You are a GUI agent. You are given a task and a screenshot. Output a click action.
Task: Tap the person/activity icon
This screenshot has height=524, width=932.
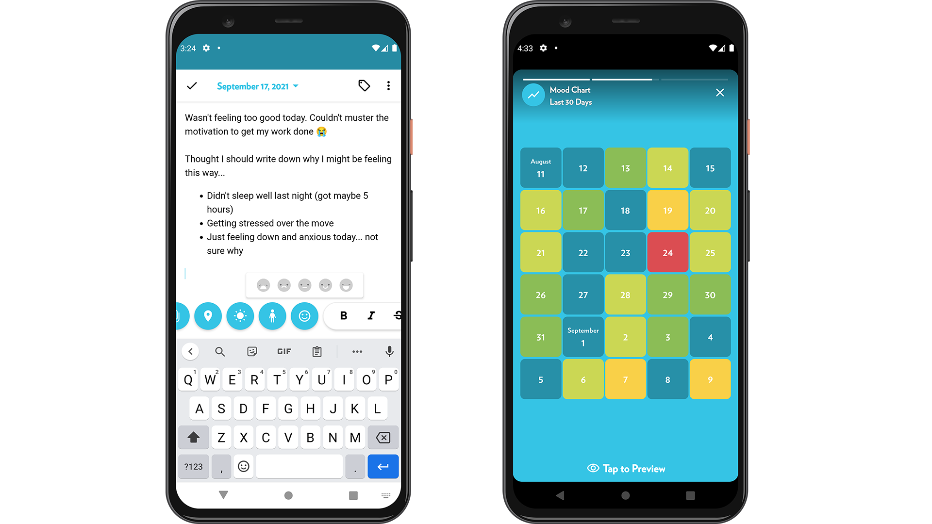coord(272,315)
